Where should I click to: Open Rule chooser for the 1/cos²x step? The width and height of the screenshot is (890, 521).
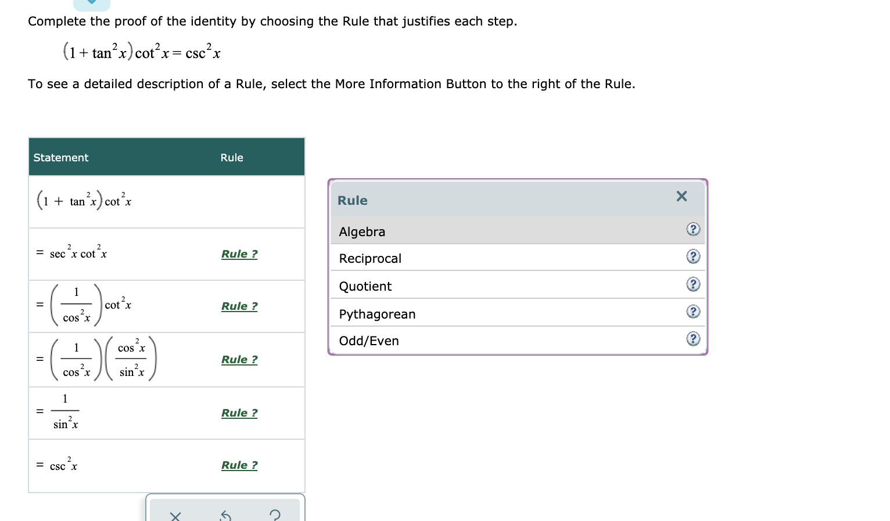click(x=239, y=306)
